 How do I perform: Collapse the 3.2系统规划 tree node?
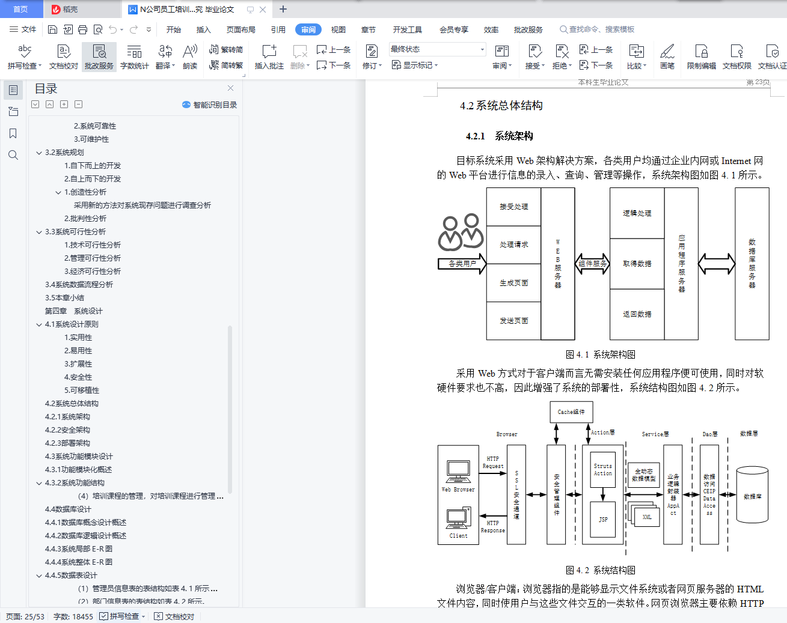[39, 153]
